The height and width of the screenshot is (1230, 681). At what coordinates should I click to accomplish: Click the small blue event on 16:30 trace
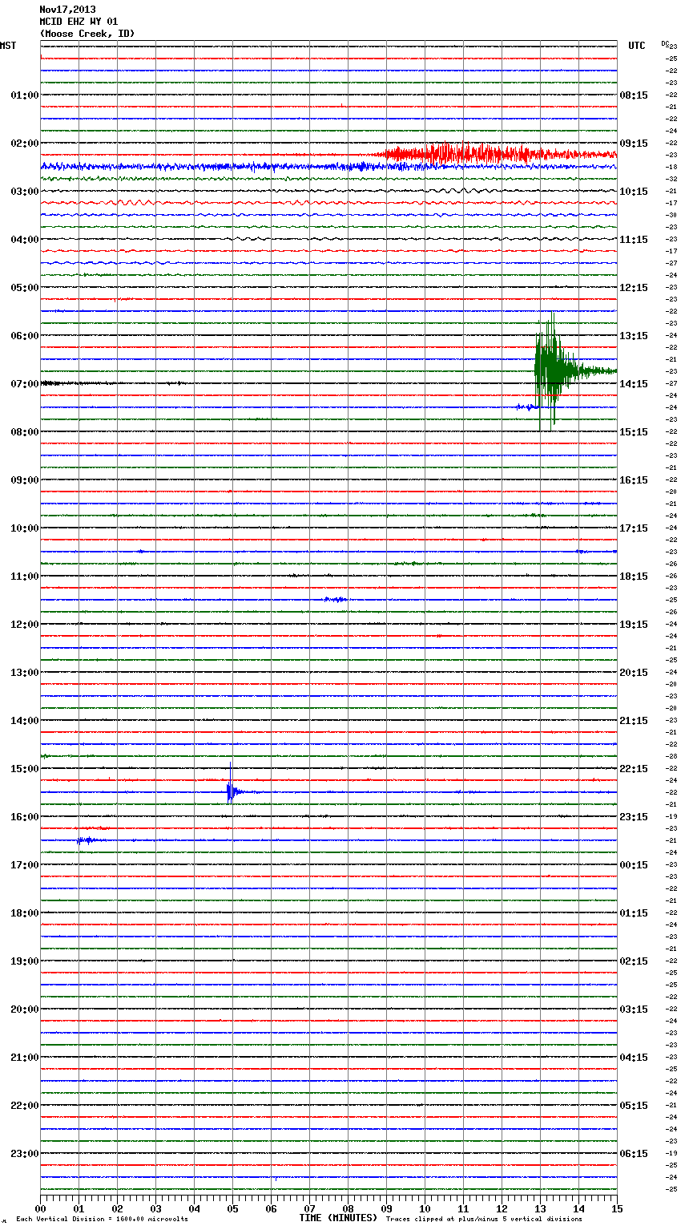click(84, 840)
